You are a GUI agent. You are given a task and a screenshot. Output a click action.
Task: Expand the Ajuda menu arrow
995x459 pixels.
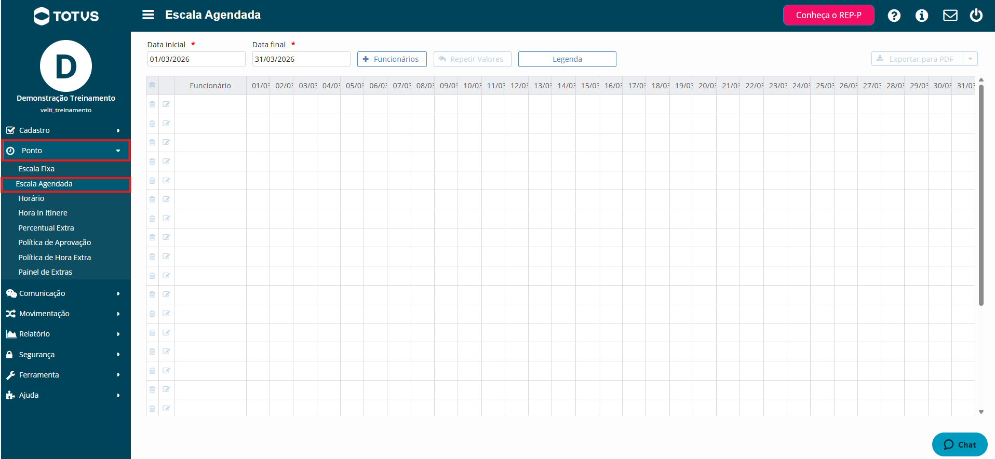pyautogui.click(x=118, y=395)
